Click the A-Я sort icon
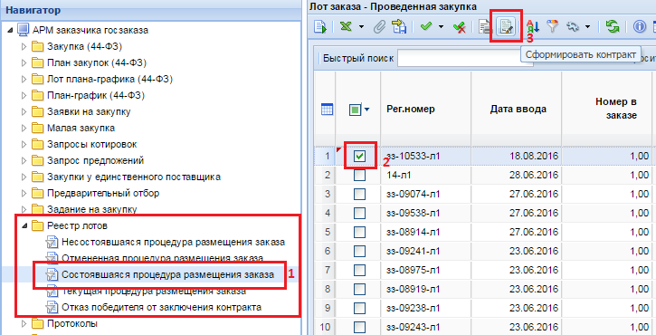Viewport: 656px width, 335px height. point(533,27)
